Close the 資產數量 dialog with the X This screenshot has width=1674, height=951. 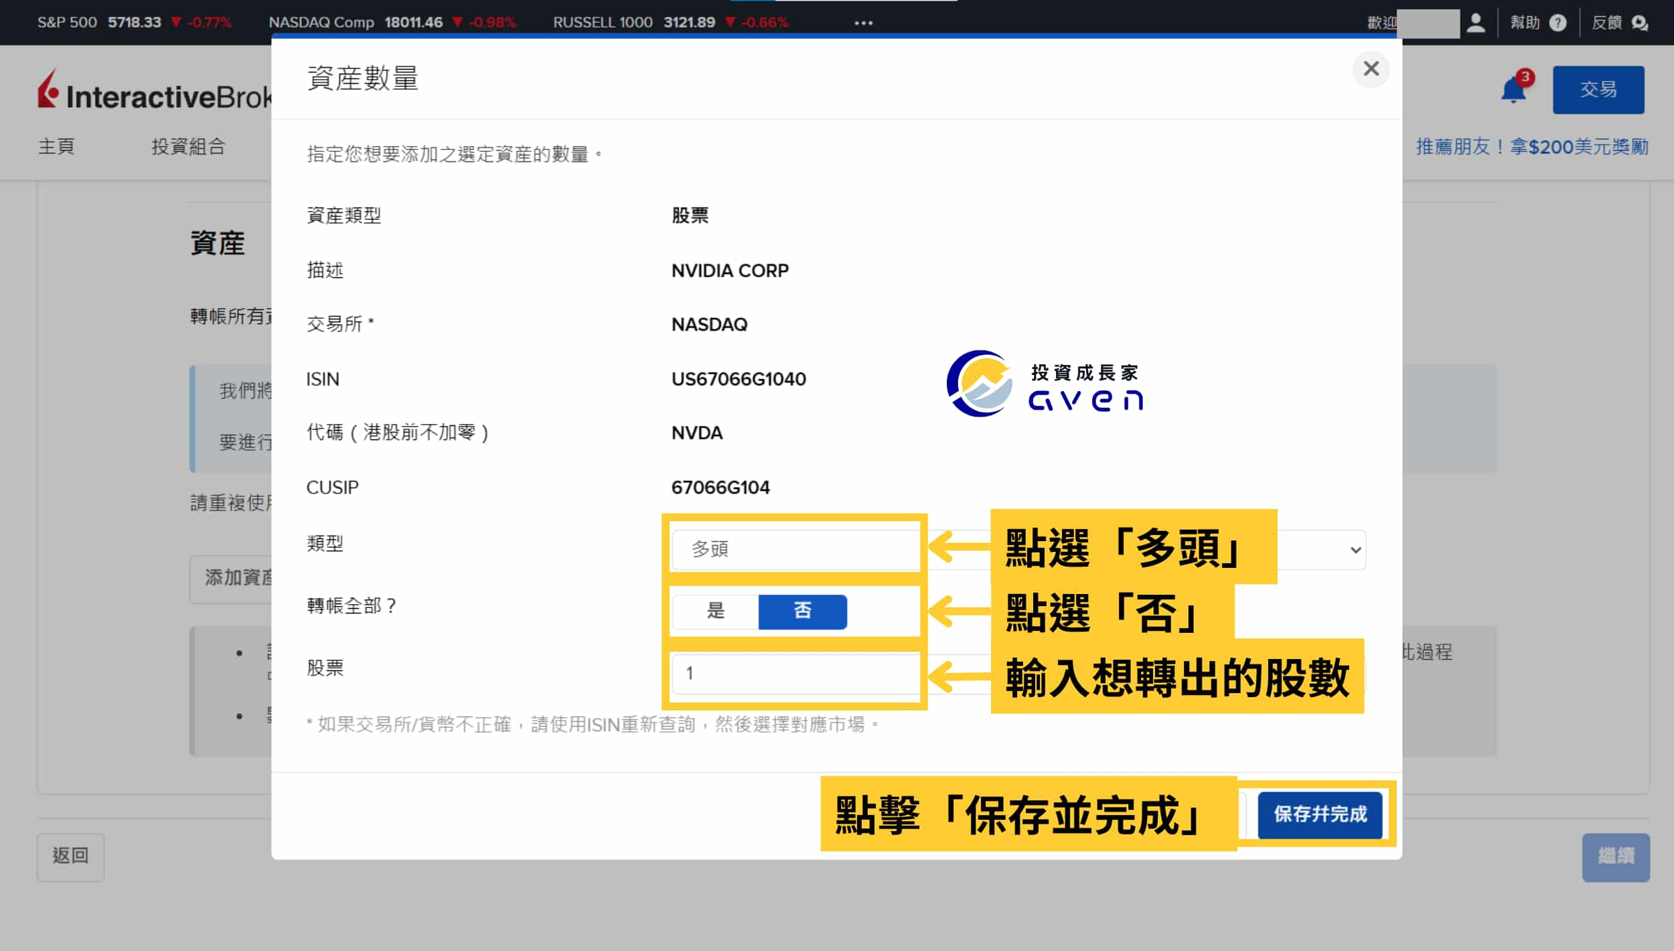[x=1371, y=69]
